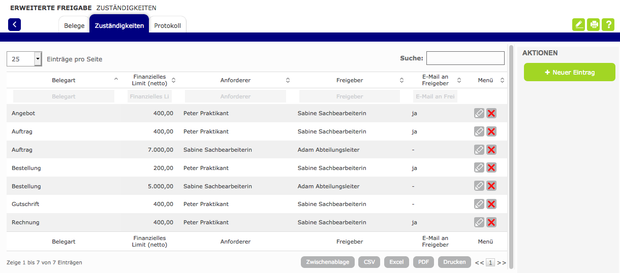Sort by Belegart column header
Image resolution: width=620 pixels, height=273 pixels.
point(64,80)
